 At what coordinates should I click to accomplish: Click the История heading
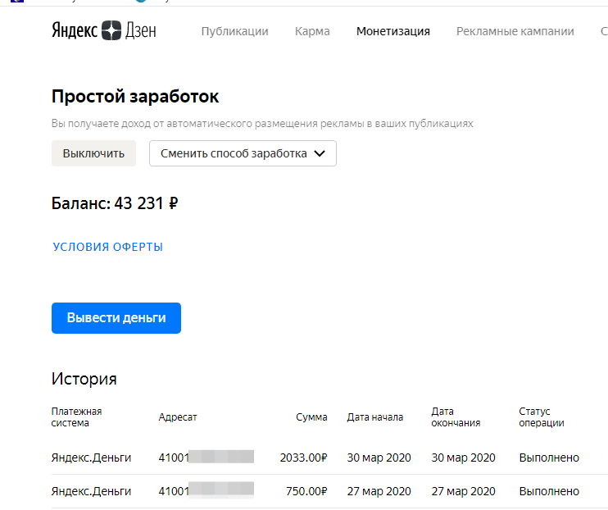click(84, 379)
